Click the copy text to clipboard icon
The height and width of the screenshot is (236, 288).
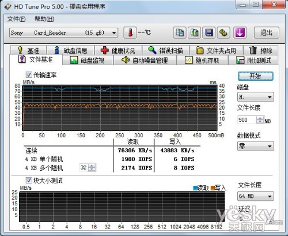(180, 32)
